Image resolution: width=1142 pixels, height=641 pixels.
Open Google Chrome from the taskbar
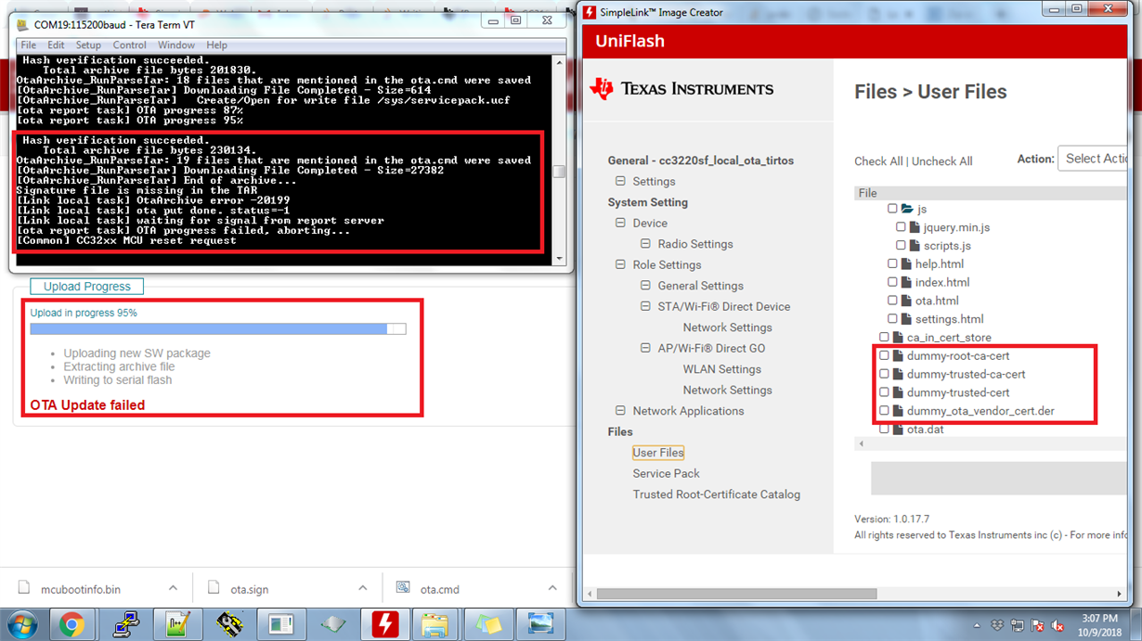point(71,624)
